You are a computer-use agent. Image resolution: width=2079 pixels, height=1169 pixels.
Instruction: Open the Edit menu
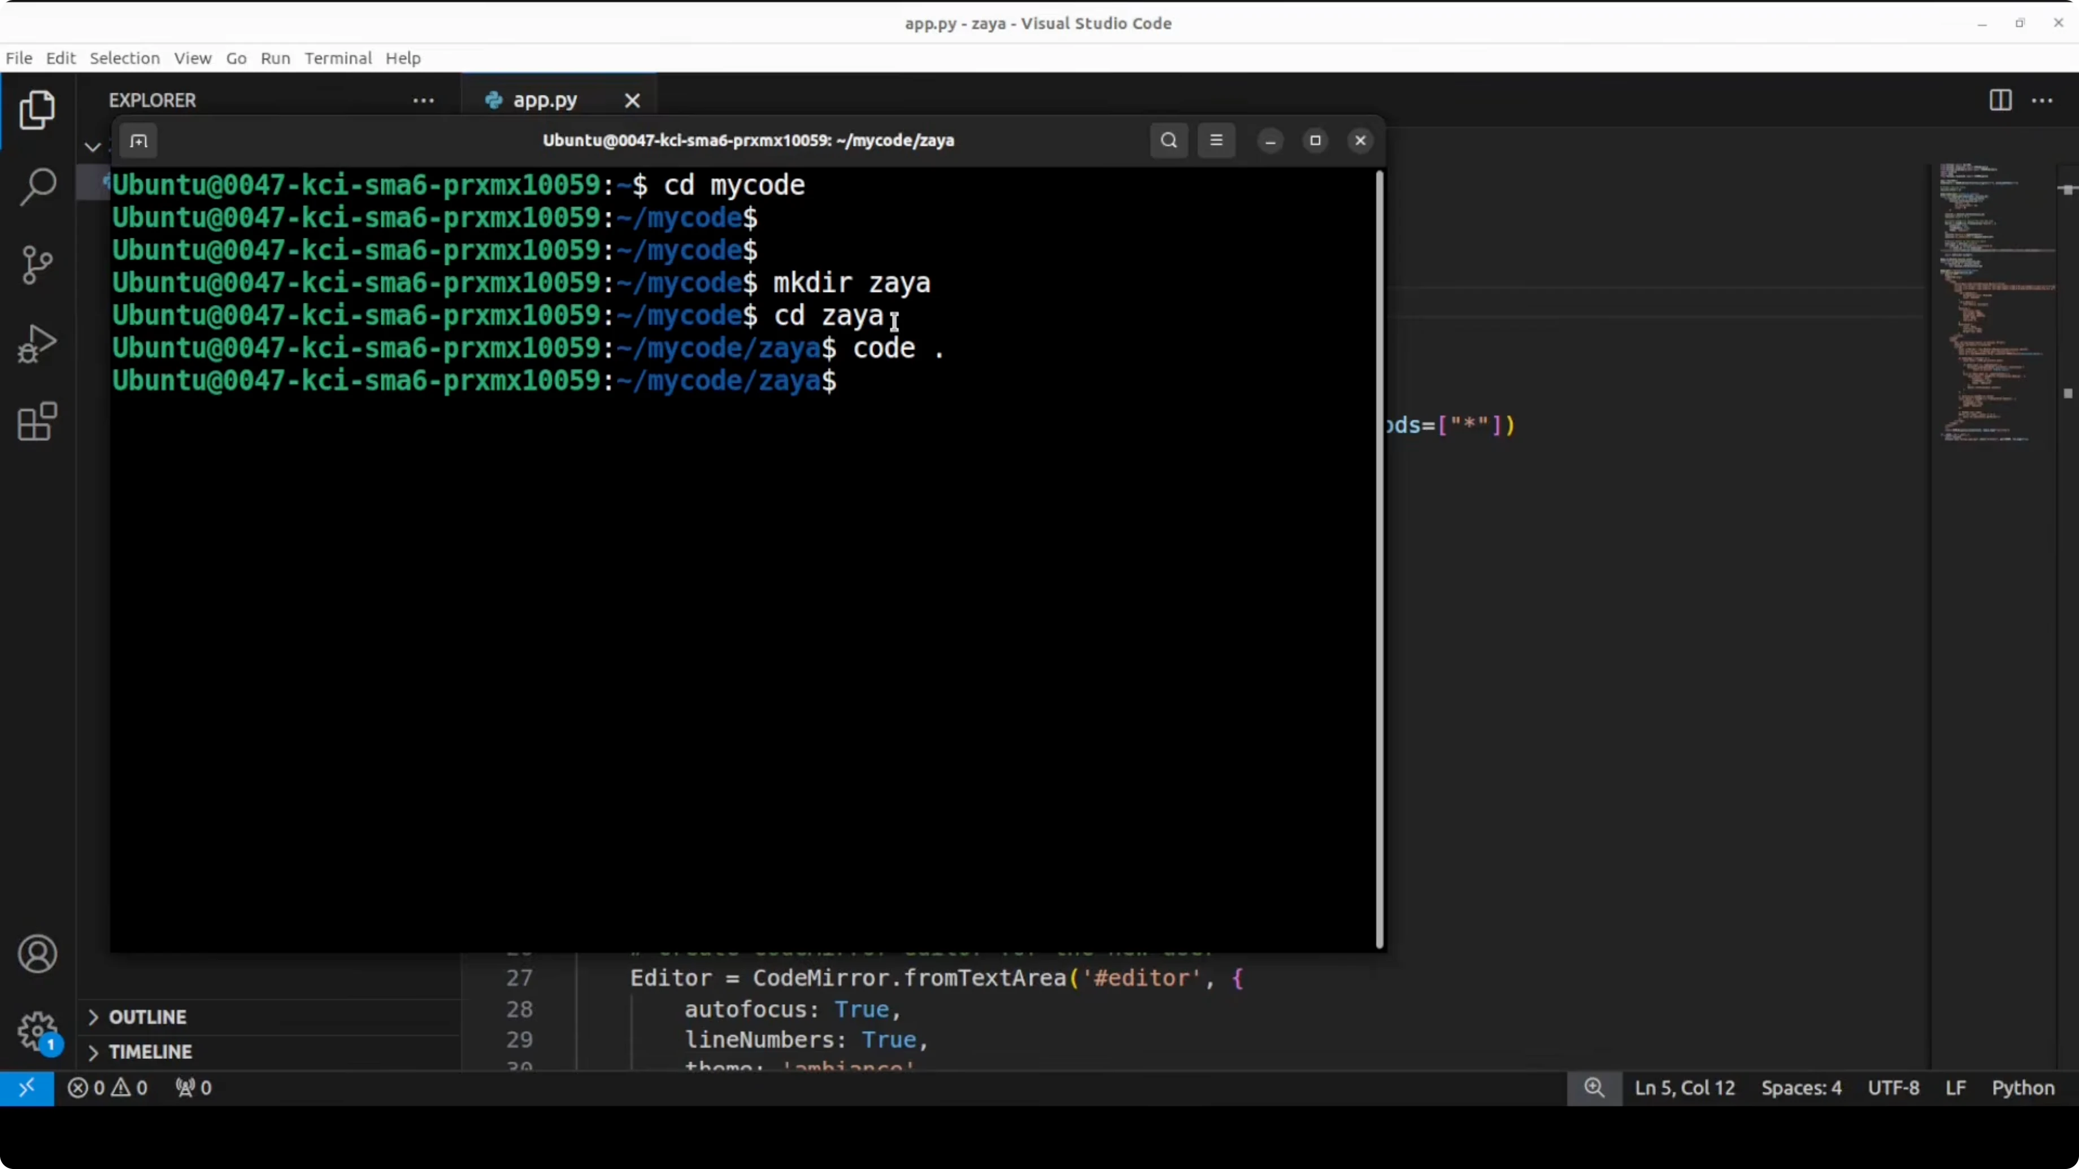tap(60, 58)
